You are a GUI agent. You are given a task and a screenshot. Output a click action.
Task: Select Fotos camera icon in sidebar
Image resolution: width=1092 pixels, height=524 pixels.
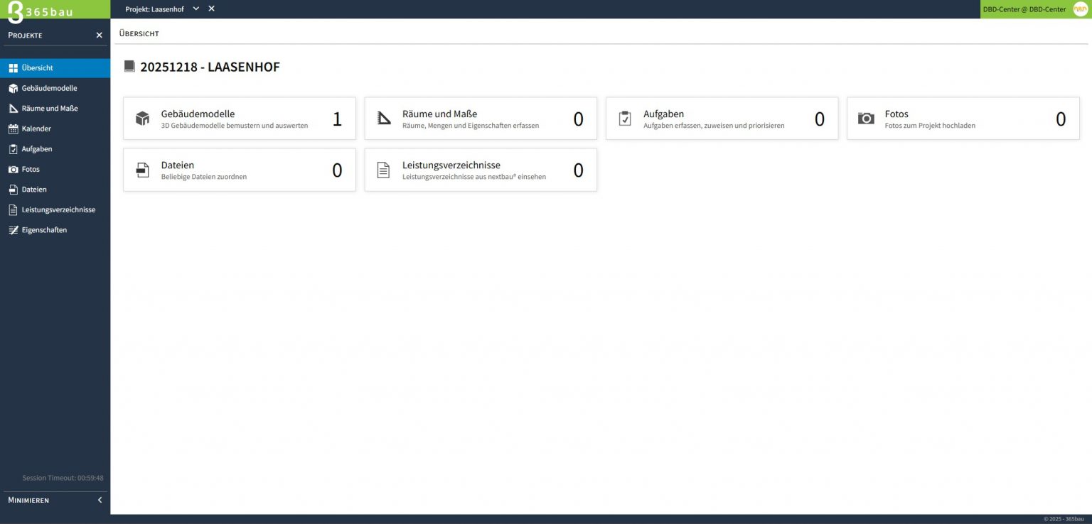click(x=13, y=170)
